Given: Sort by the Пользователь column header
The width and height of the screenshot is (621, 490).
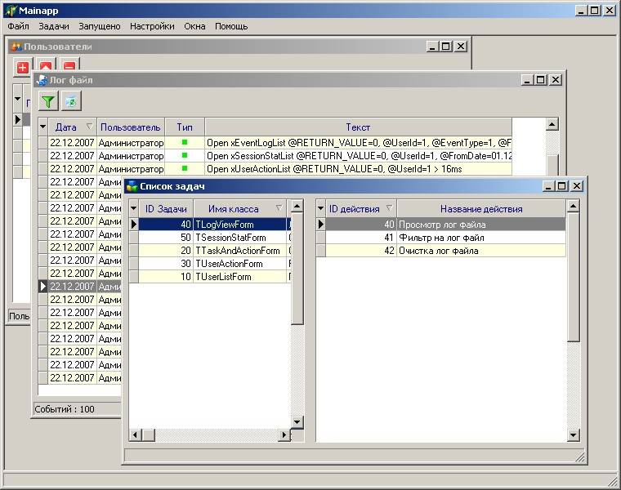Looking at the screenshot, I should point(130,127).
